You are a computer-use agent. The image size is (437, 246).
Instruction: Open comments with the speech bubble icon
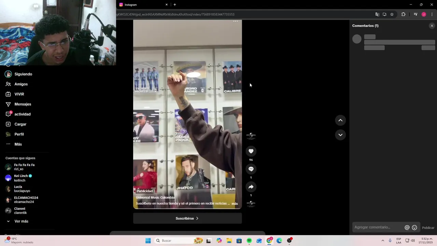tap(251, 169)
